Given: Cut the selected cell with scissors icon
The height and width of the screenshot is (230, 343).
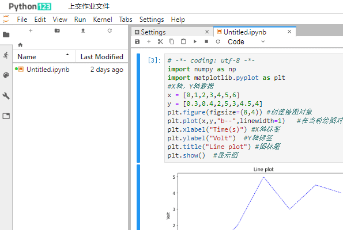Looking at the screenshot, I should [x=160, y=41].
